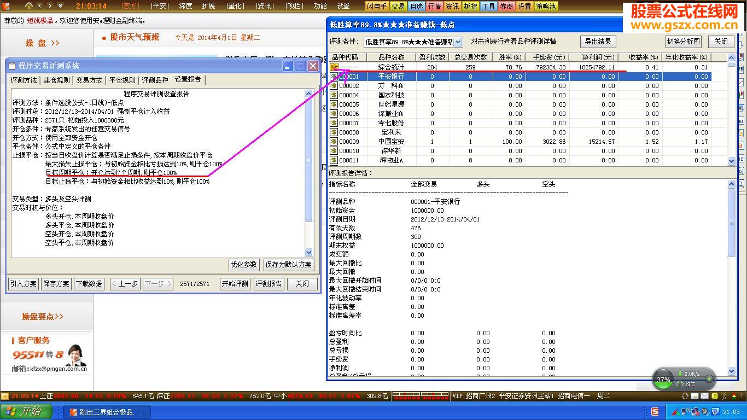Screen dimensions: 747x420
Task: Click the 导出结果 button
Action: [598, 42]
